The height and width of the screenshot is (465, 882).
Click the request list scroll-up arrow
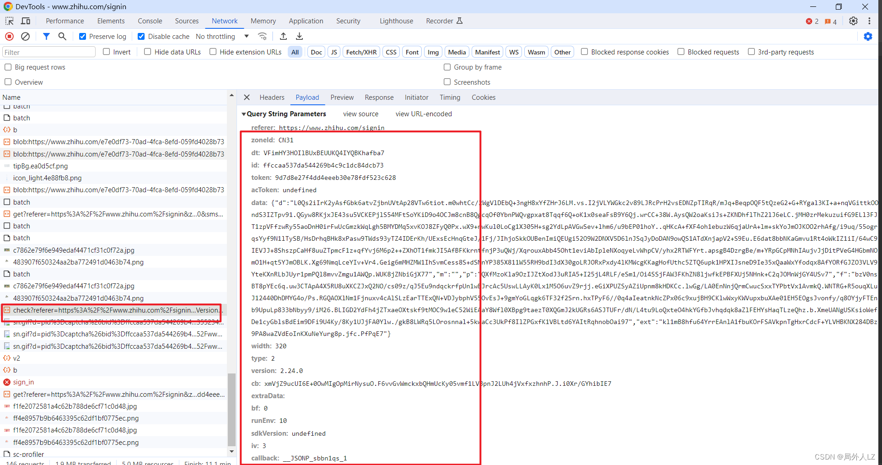[x=231, y=95]
